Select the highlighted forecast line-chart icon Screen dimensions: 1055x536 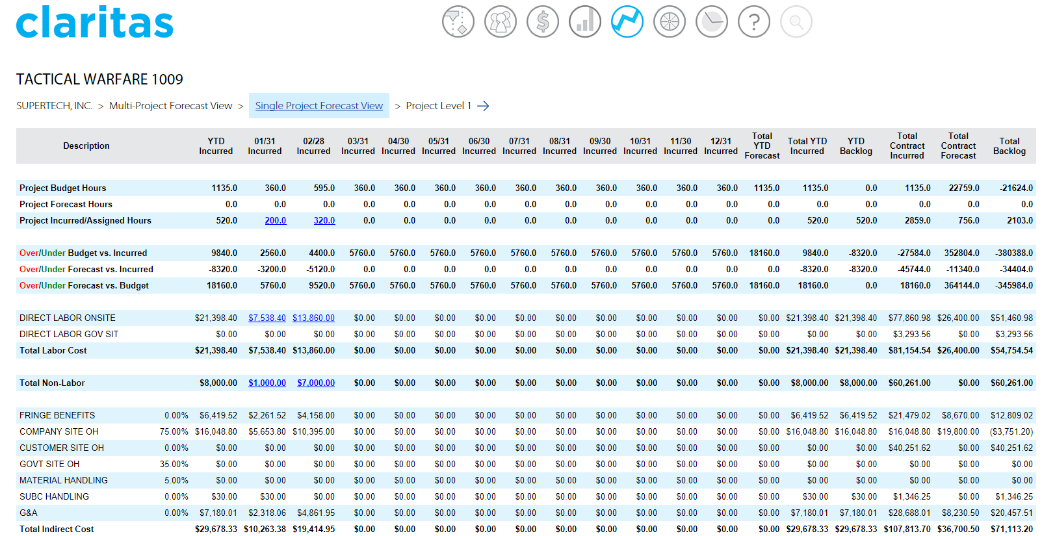[627, 22]
